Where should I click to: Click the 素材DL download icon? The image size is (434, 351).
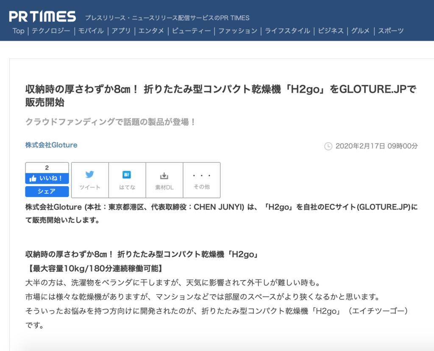[x=164, y=175]
